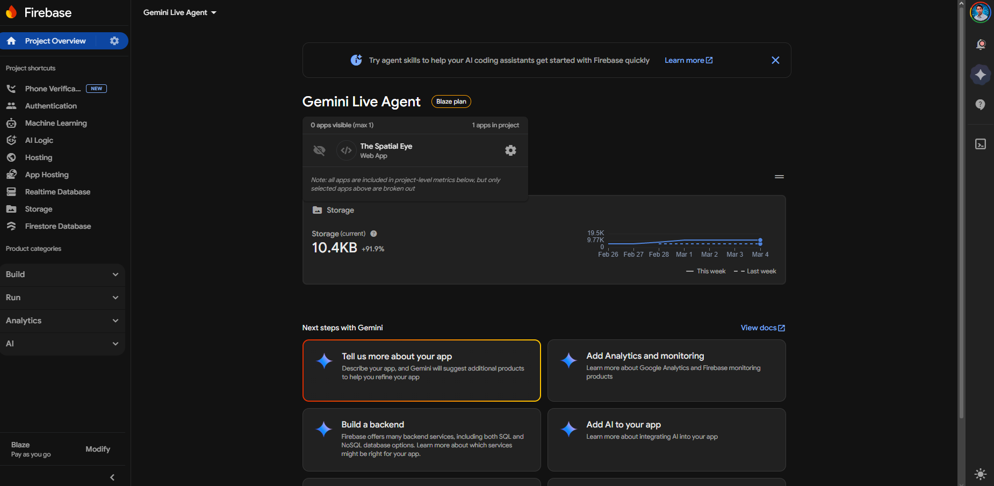
Task: Expand the Analytics product category
Action: (62, 321)
